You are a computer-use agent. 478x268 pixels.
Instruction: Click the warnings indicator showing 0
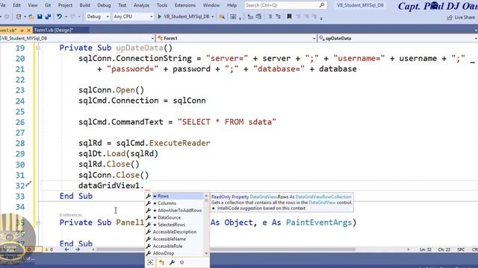click(x=49, y=249)
